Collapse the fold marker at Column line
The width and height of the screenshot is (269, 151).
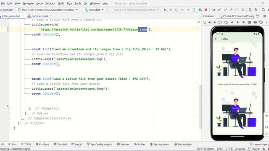[x=9, y=113]
